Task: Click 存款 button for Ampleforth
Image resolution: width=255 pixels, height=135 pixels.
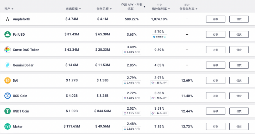Action: click(215, 19)
